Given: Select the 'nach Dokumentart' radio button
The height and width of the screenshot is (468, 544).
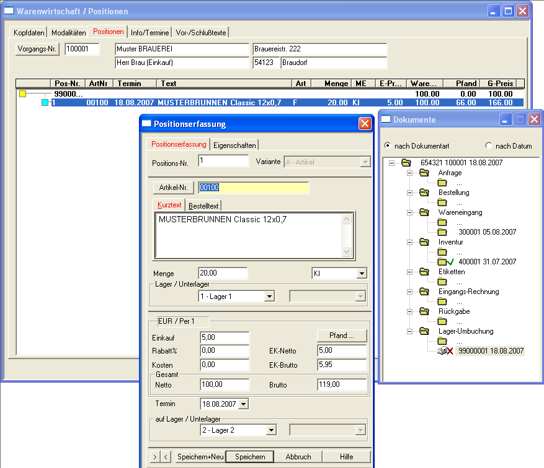Looking at the screenshot, I should point(388,146).
